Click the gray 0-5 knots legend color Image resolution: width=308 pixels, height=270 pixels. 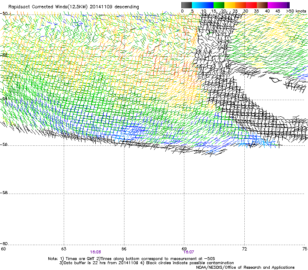[x=186, y=5]
